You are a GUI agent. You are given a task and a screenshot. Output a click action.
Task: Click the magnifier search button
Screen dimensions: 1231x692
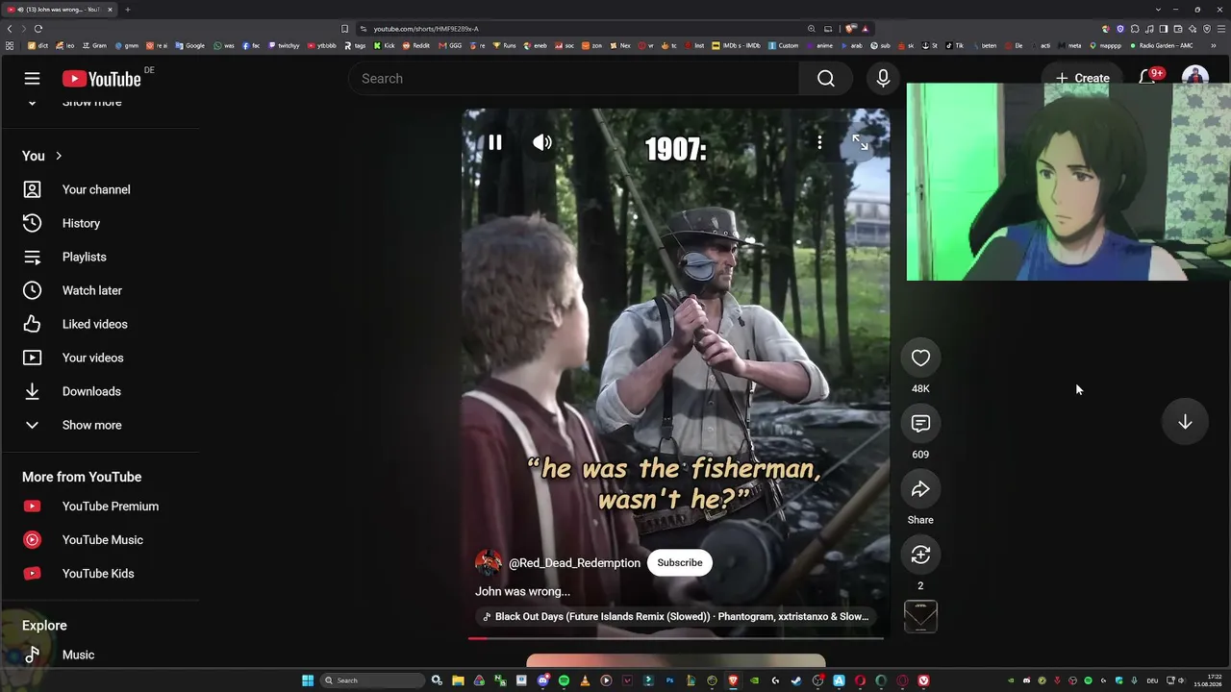[825, 79]
